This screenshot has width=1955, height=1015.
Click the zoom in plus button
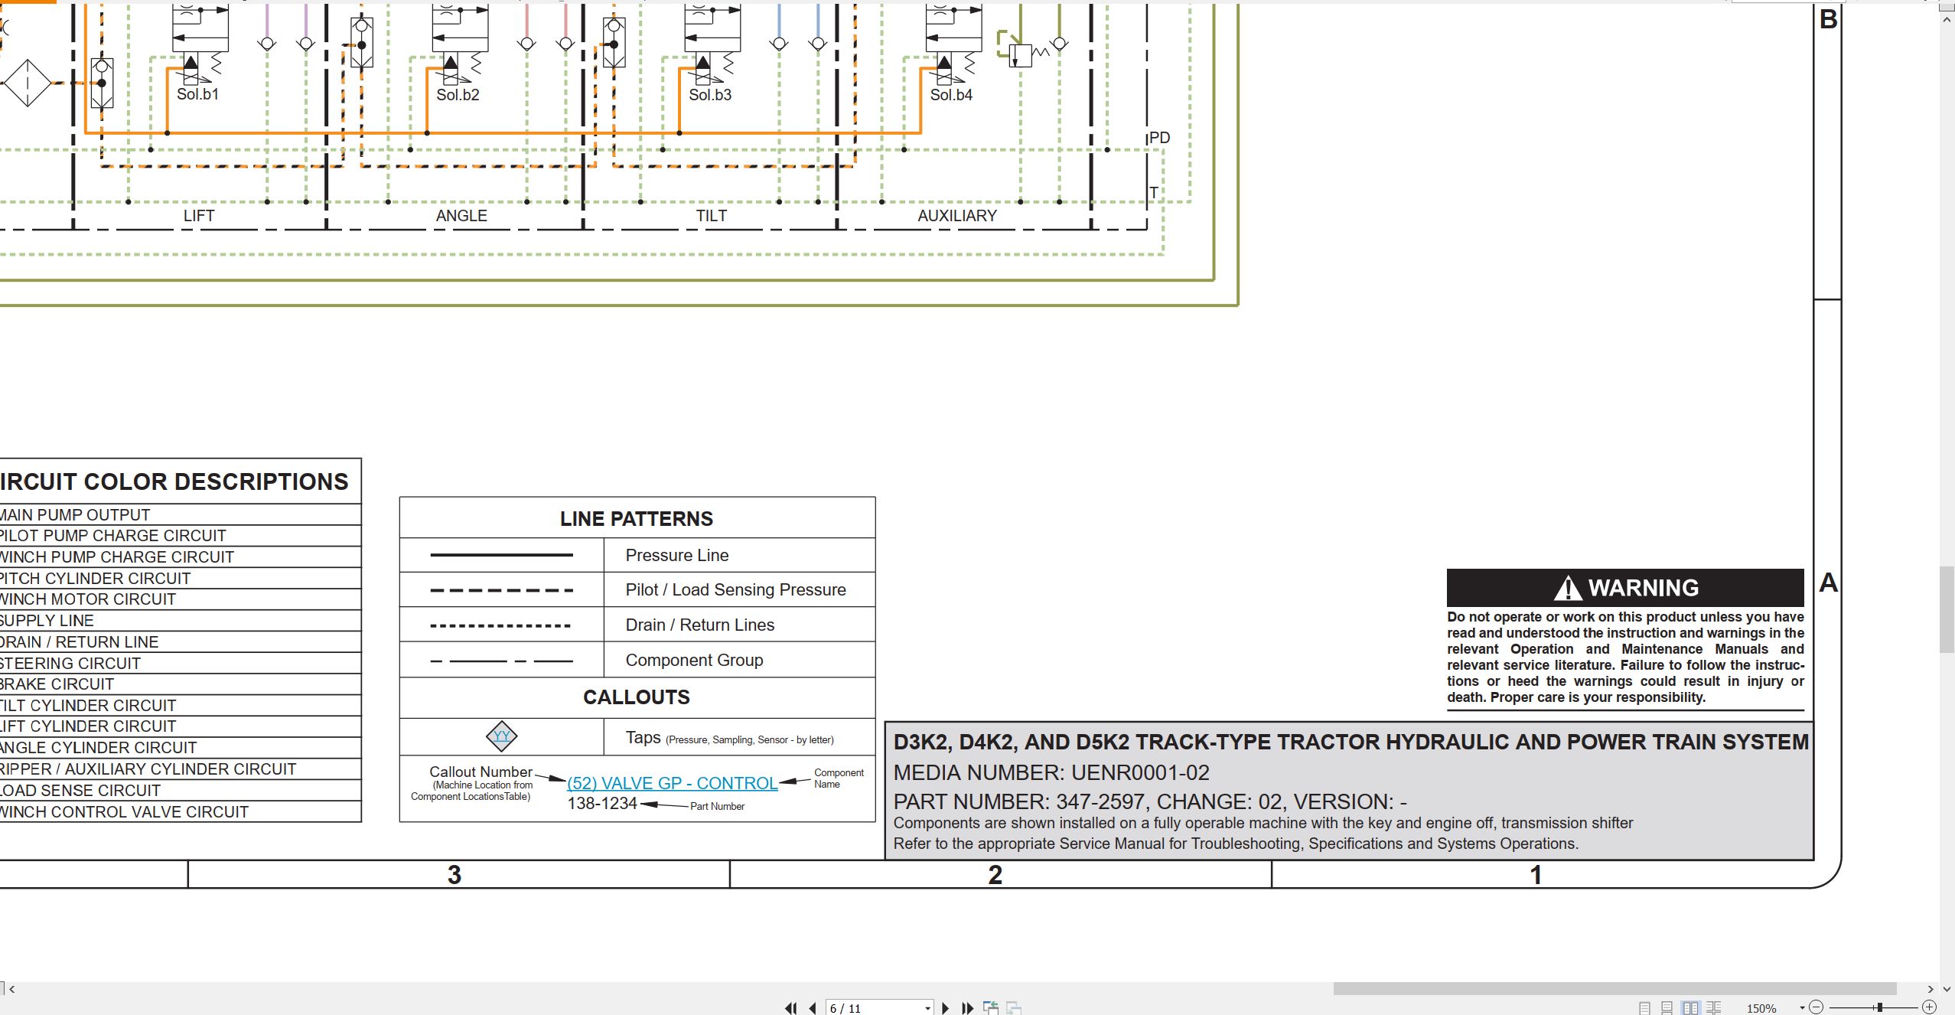coord(1929,1007)
